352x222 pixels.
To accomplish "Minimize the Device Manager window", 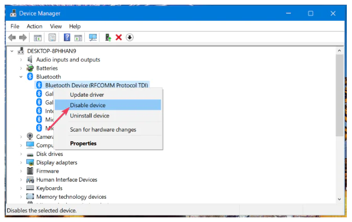I will (x=288, y=13).
